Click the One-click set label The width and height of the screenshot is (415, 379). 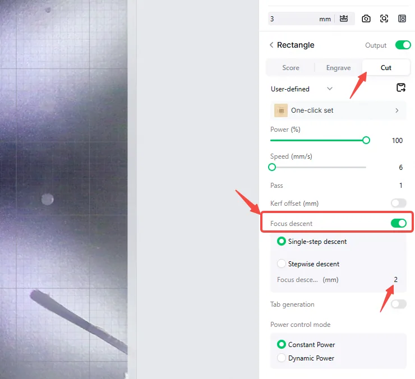coord(312,110)
